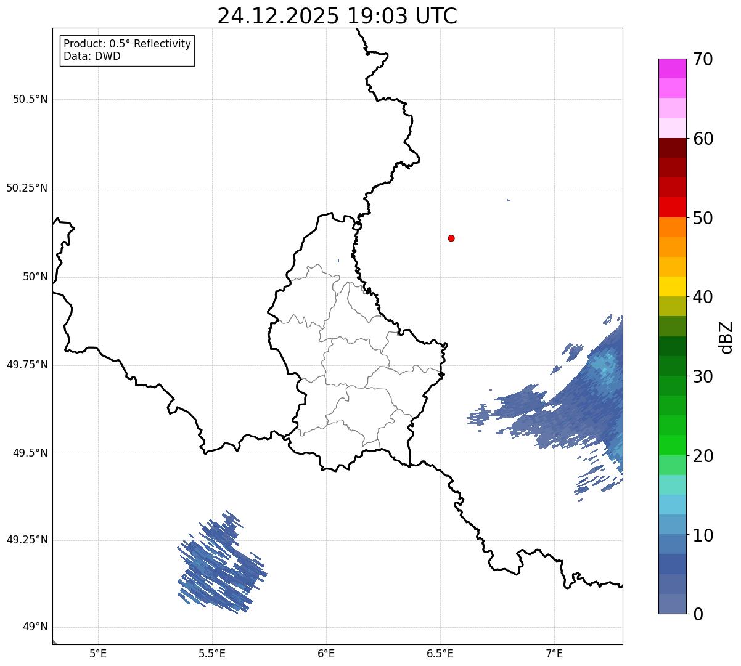
Task: Click "Product: 0.5° Reflectivity" text
Action: [127, 44]
